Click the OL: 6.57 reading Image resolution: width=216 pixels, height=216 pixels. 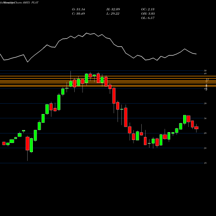[x=148, y=18]
